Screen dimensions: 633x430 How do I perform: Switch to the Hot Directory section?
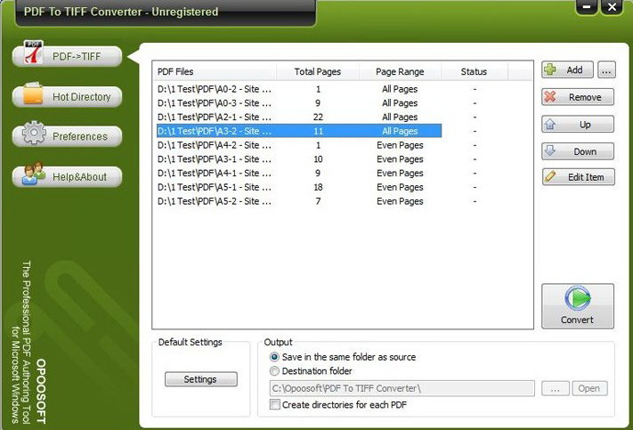point(67,96)
